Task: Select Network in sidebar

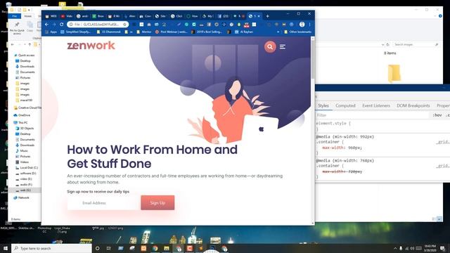Action: pyautogui.click(x=22, y=197)
